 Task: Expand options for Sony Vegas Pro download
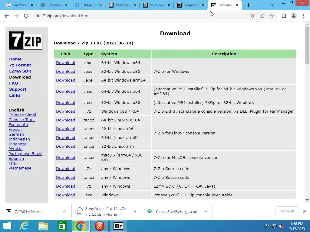[x=135, y=211]
